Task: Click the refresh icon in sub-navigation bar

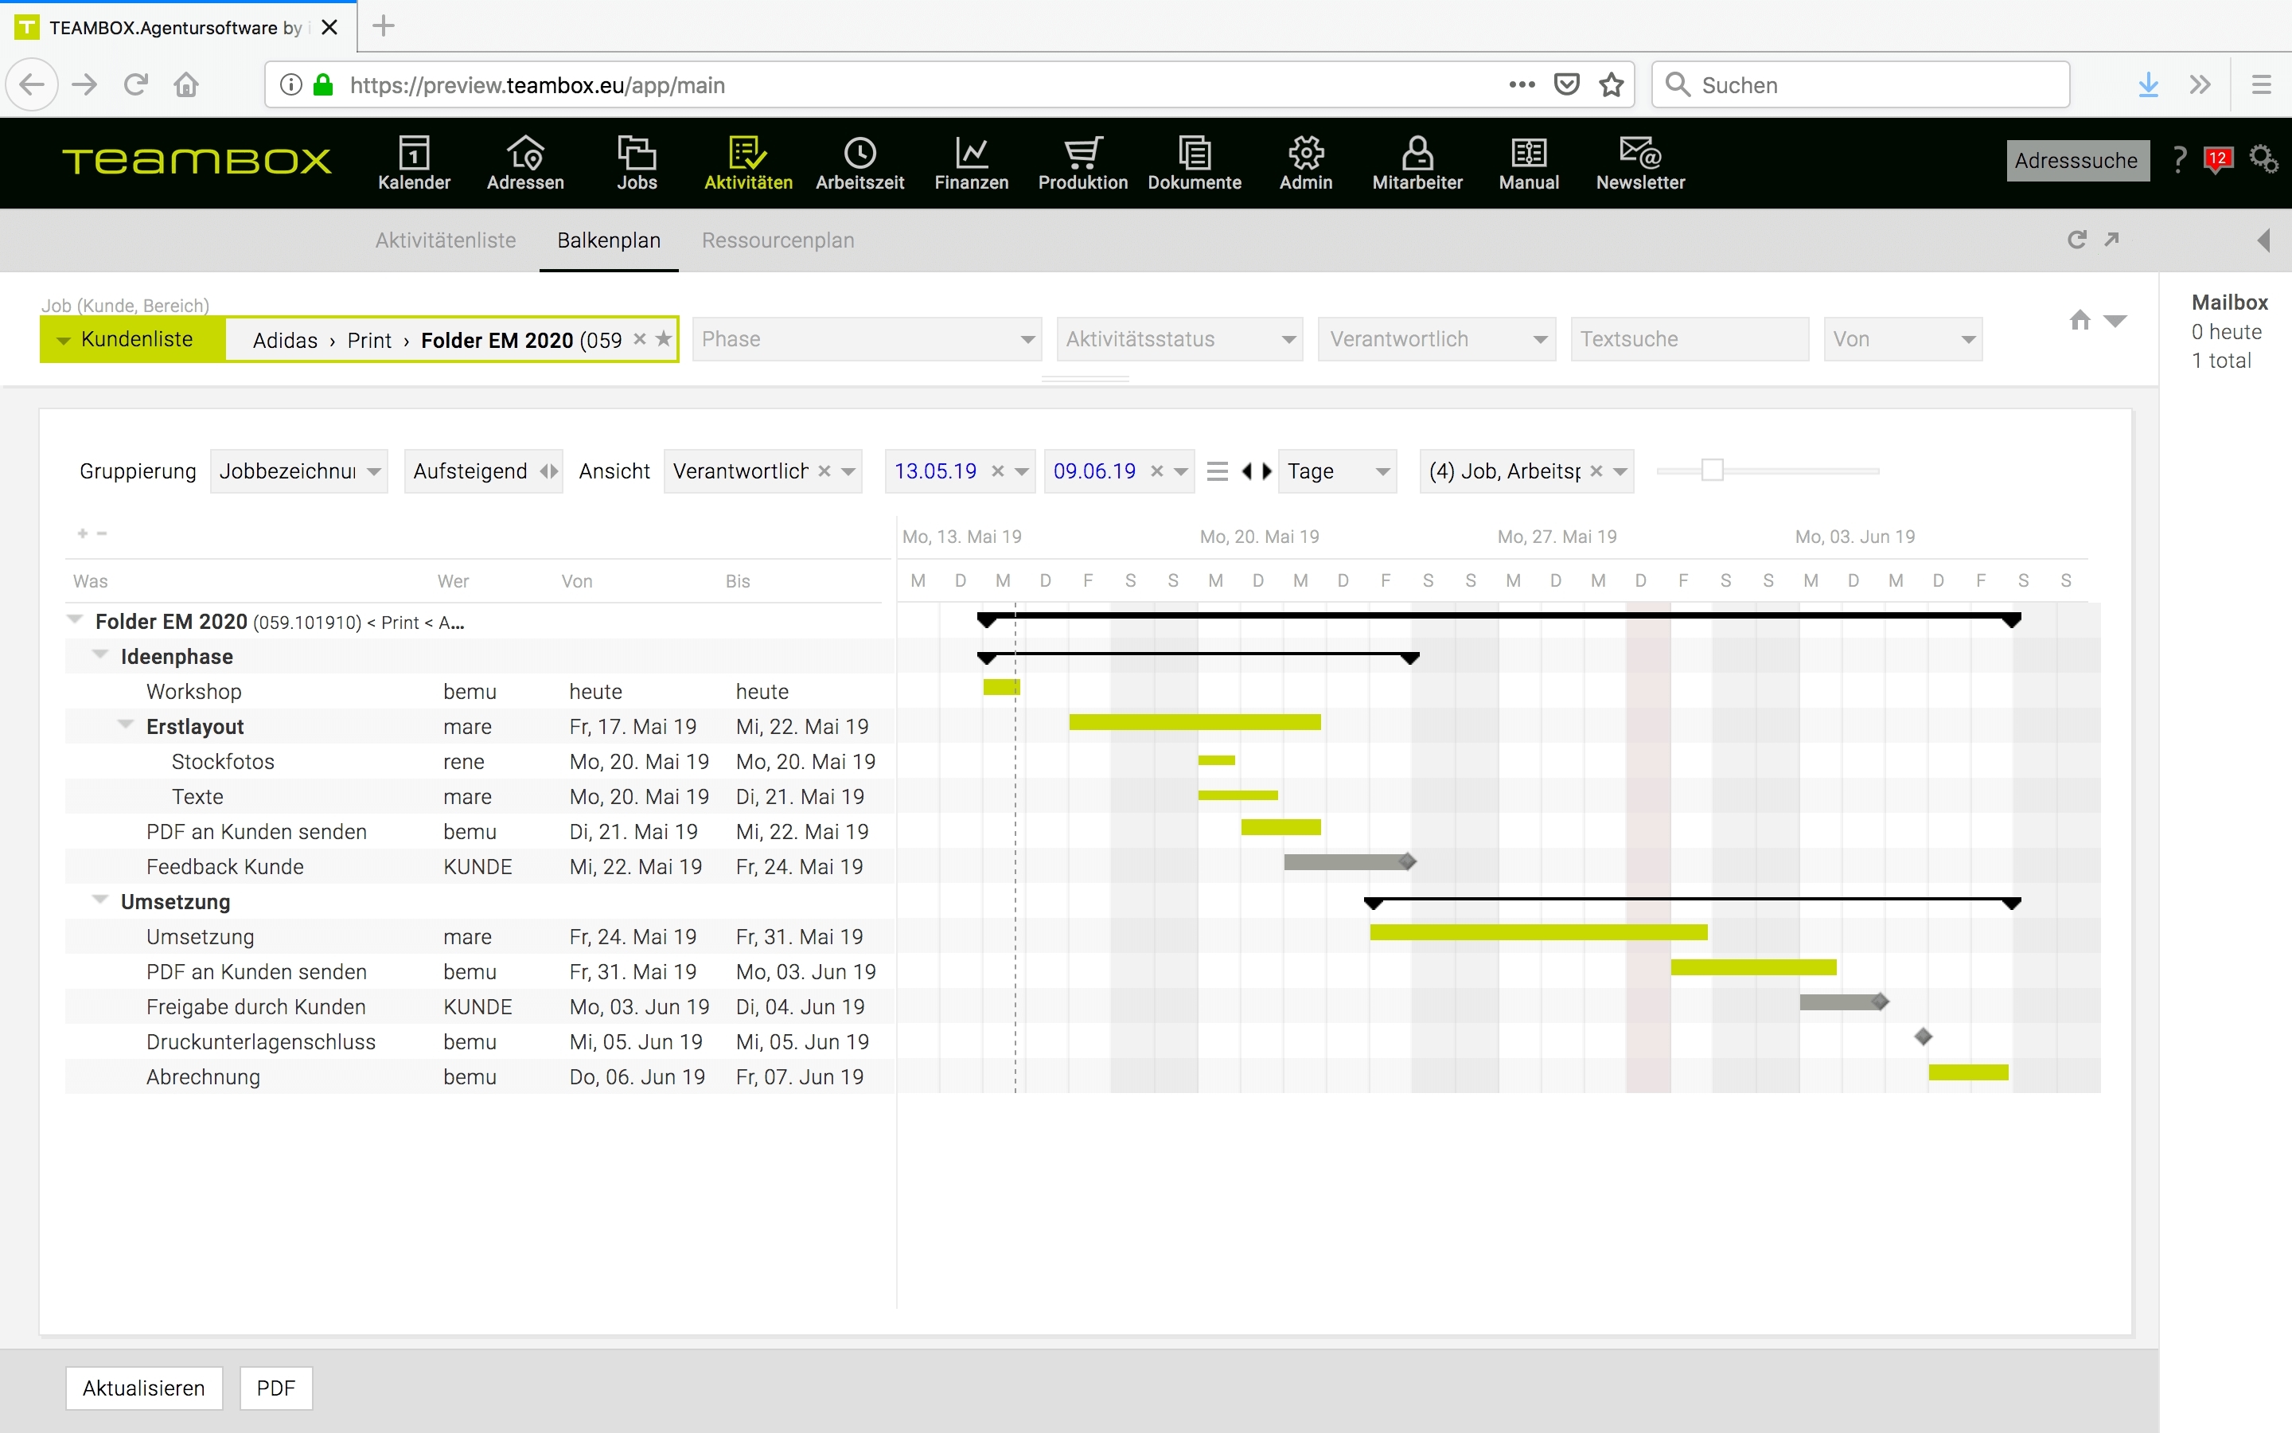Action: tap(2076, 240)
